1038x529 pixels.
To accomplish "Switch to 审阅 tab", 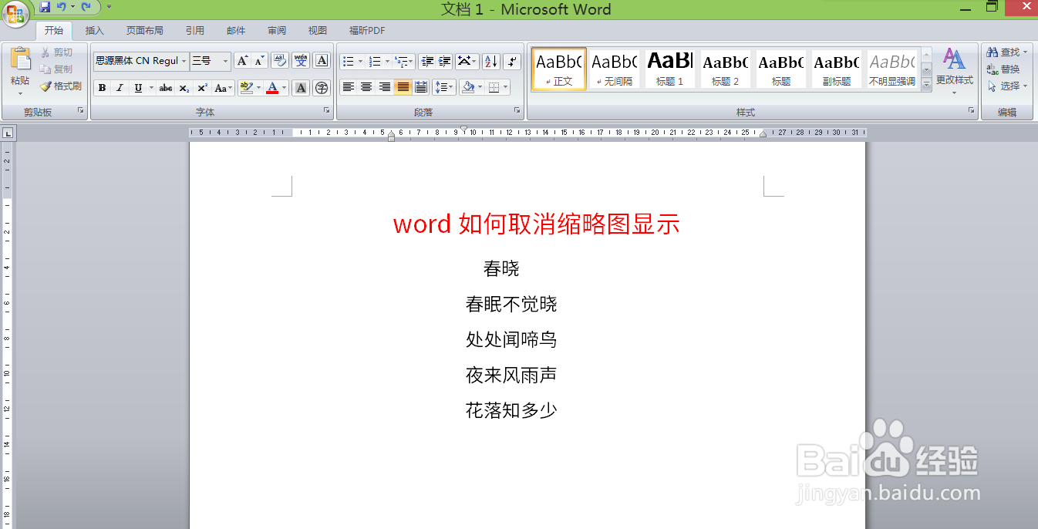I will (x=277, y=31).
